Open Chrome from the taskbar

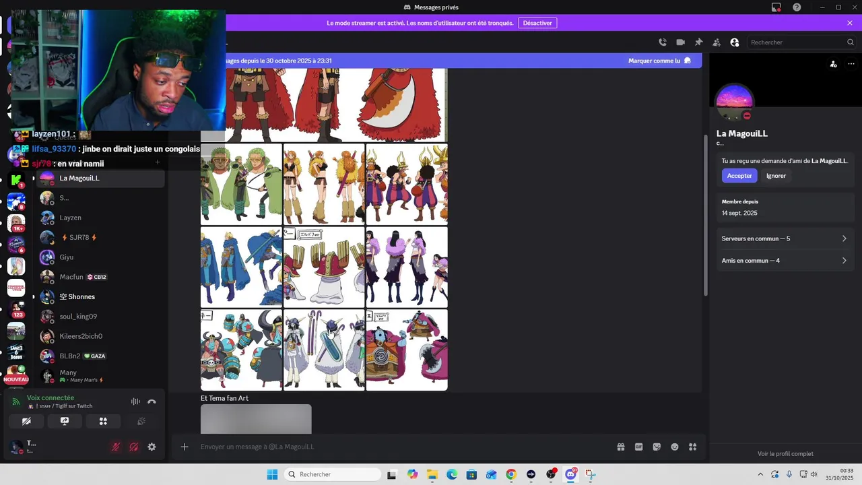point(511,474)
